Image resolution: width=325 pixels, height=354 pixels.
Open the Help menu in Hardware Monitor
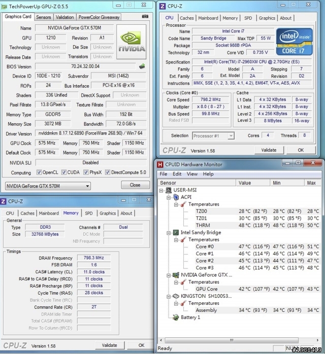208,174
